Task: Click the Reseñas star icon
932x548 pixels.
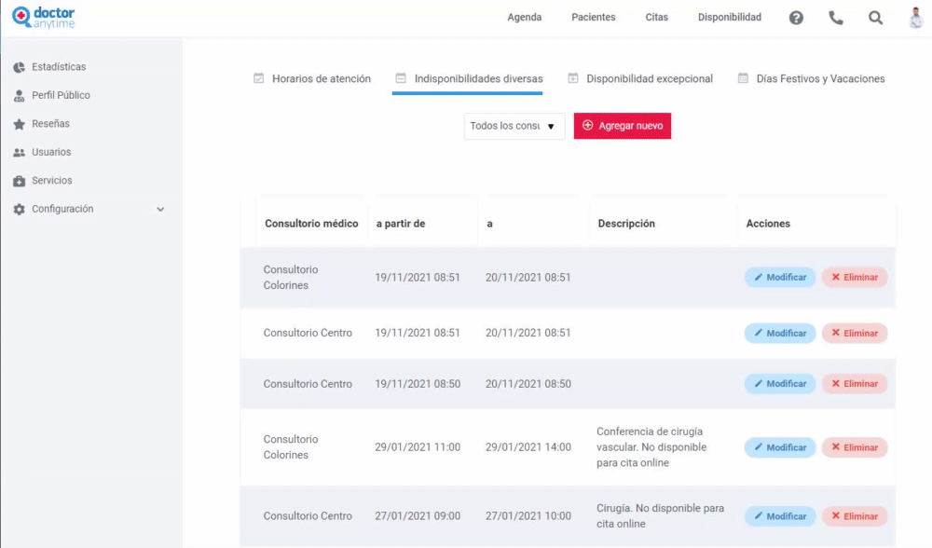Action: (19, 124)
